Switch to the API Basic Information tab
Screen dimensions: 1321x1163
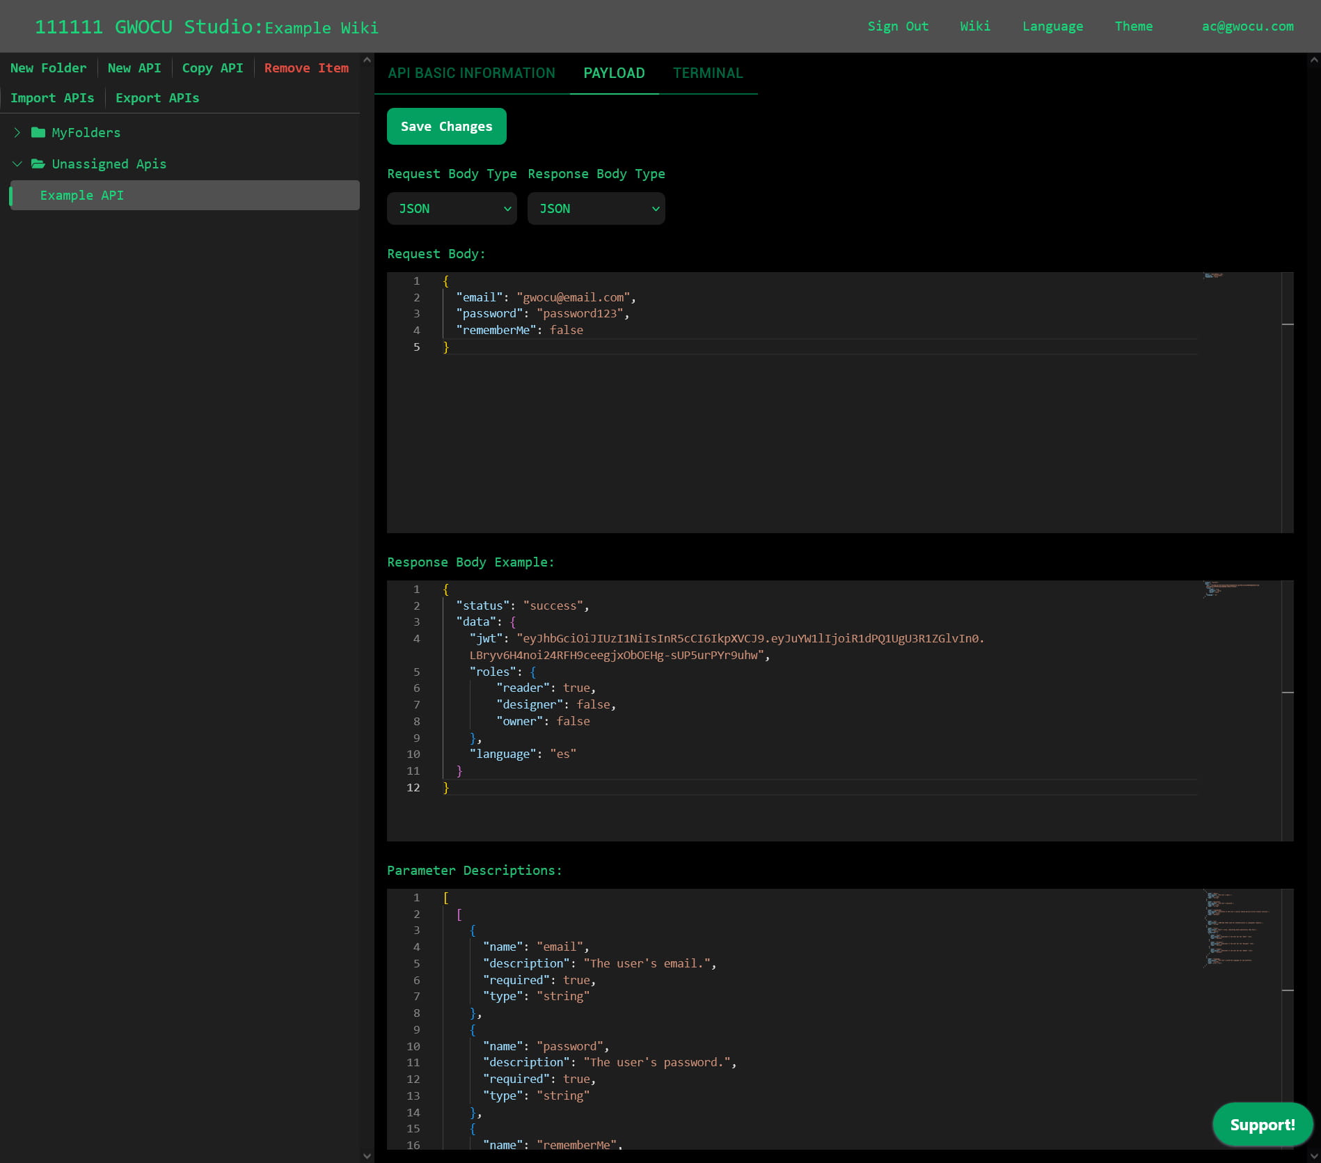[x=472, y=73]
